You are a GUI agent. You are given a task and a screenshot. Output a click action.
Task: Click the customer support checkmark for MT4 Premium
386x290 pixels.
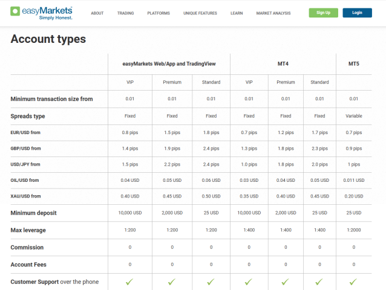coord(285,282)
